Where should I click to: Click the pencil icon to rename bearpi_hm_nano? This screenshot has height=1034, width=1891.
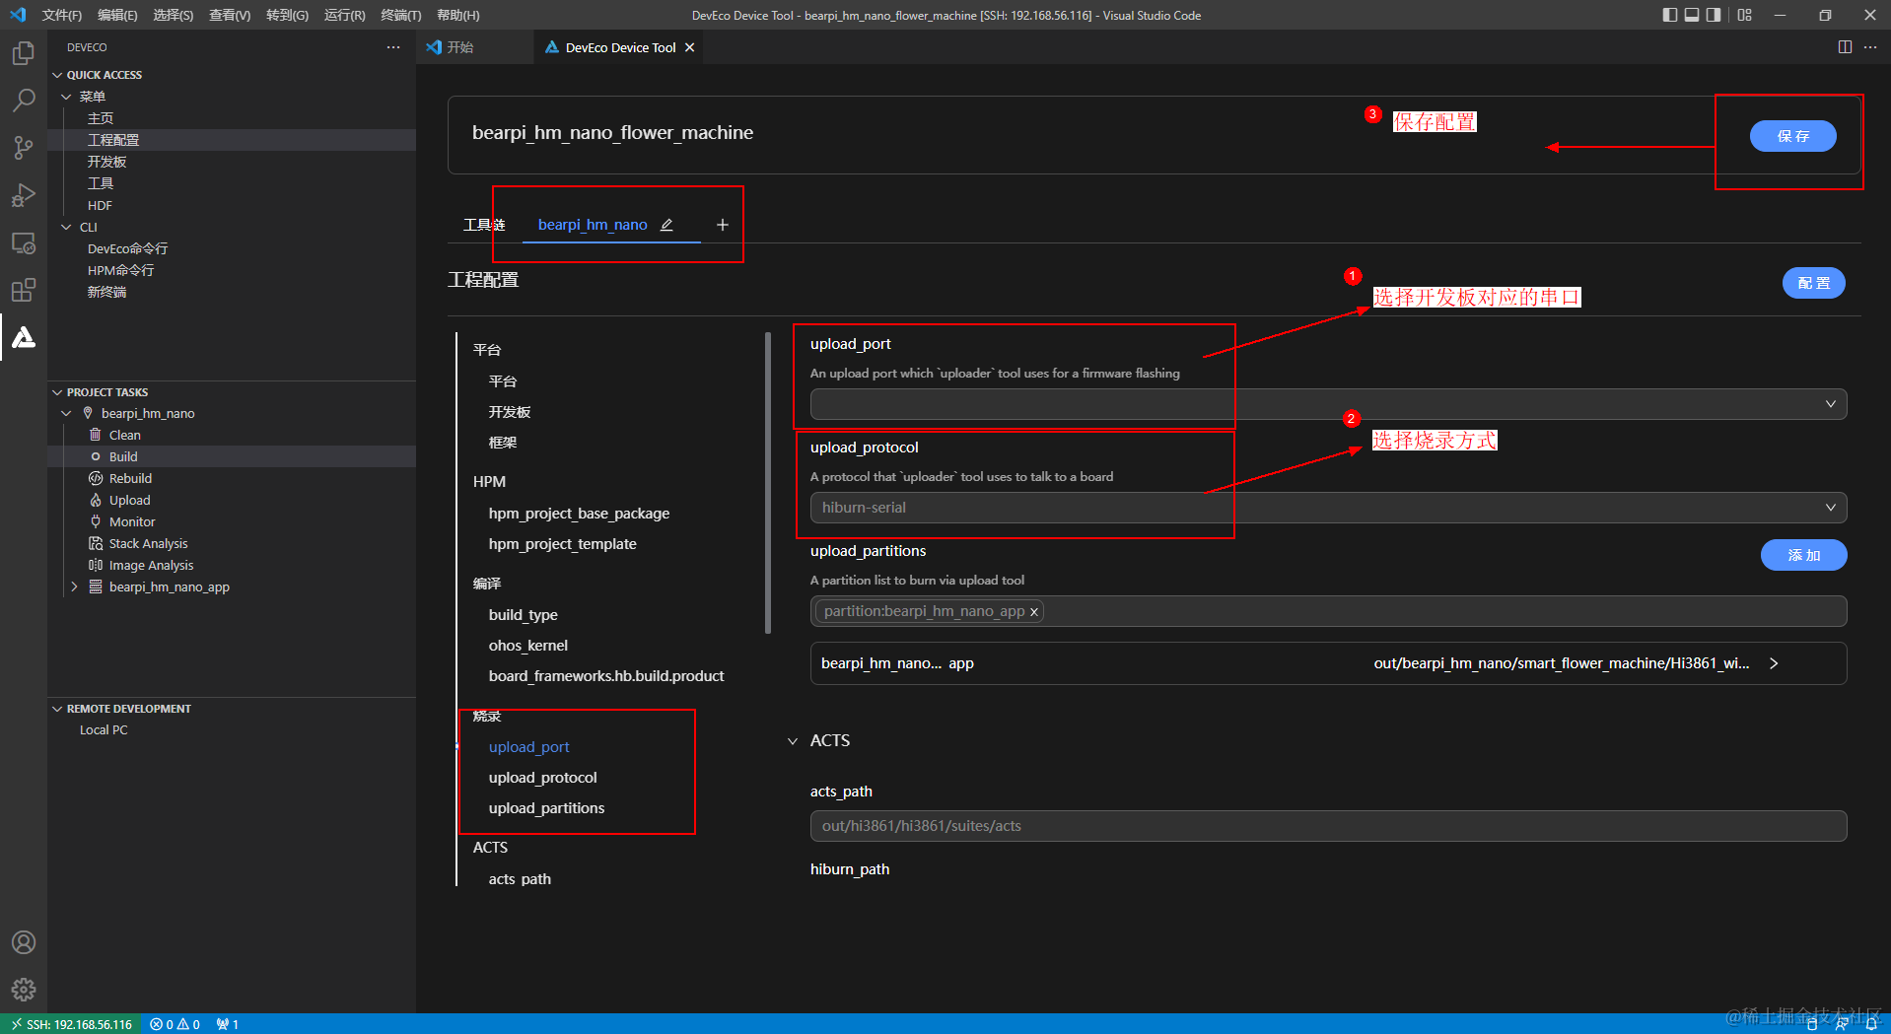(666, 225)
